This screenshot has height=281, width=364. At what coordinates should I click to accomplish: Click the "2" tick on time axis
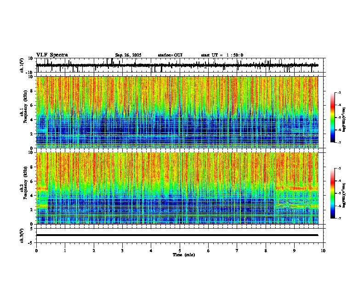94,251
